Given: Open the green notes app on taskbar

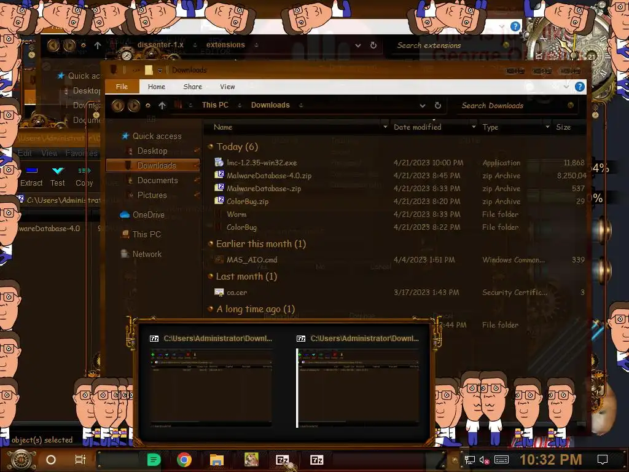Looking at the screenshot, I should (154, 460).
